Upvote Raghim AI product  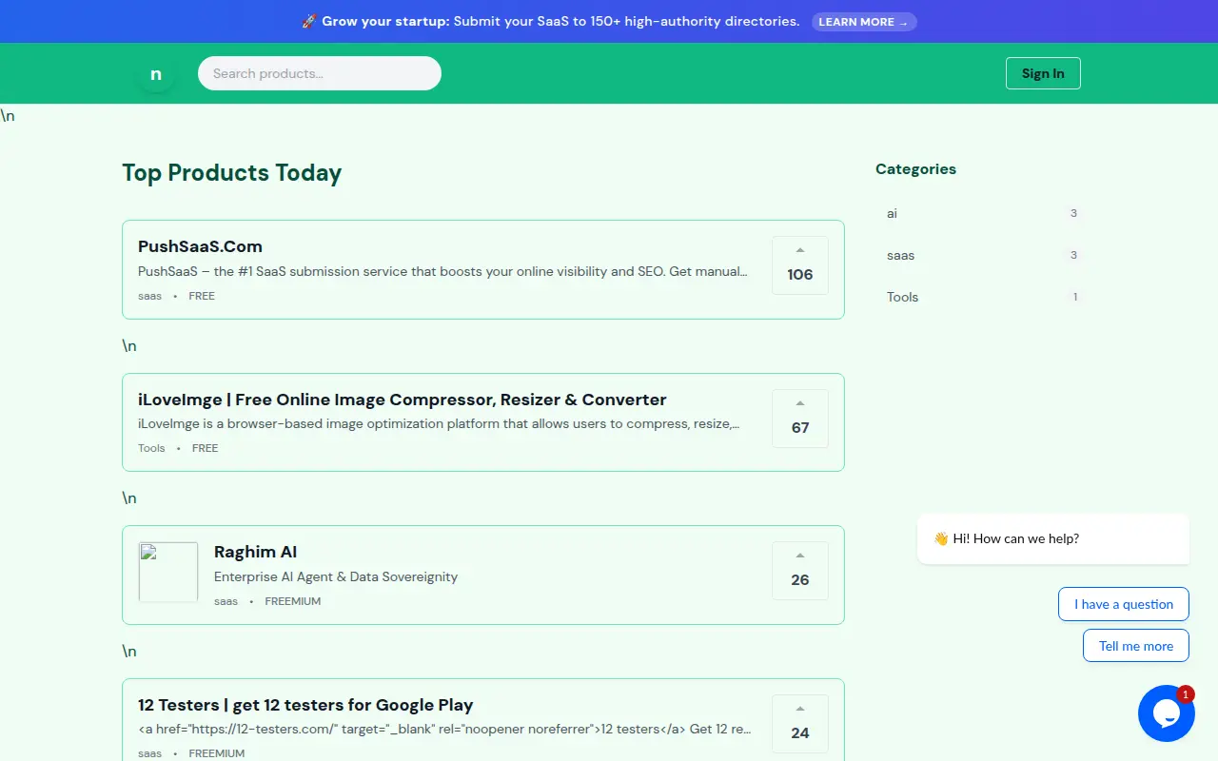(800, 571)
